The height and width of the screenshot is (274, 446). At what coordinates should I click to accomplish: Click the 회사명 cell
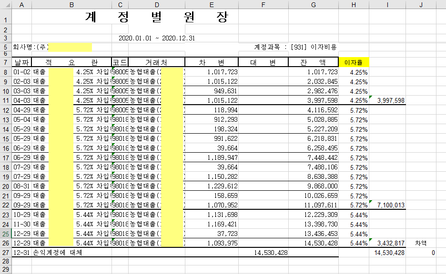click(x=52, y=47)
